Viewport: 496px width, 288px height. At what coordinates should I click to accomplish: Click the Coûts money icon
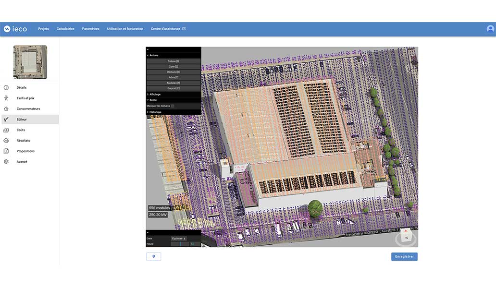[x=6, y=130]
